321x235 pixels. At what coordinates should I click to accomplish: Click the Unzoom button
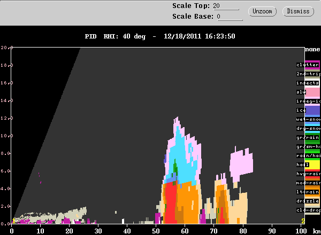point(262,11)
